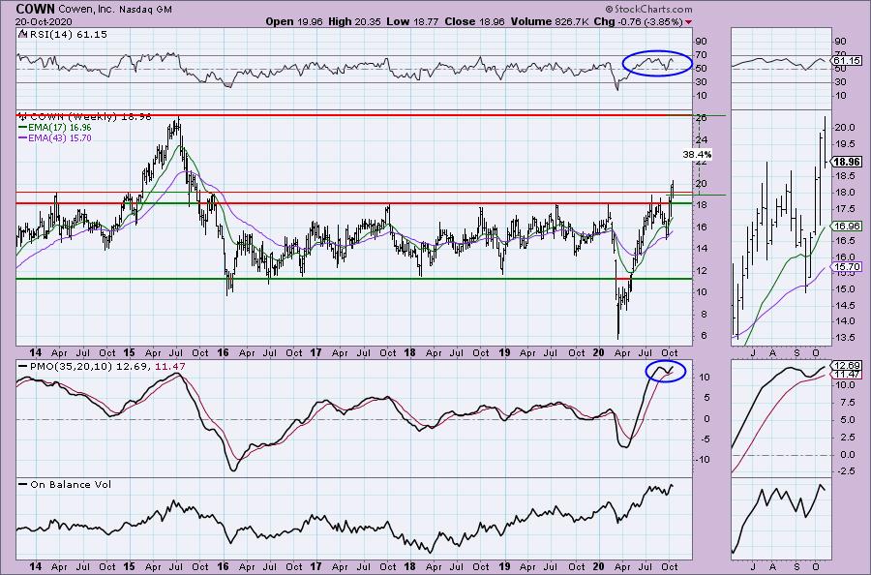Click the 16.96 EMA value tag
The height and width of the screenshot is (575, 871).
pyautogui.click(x=847, y=227)
